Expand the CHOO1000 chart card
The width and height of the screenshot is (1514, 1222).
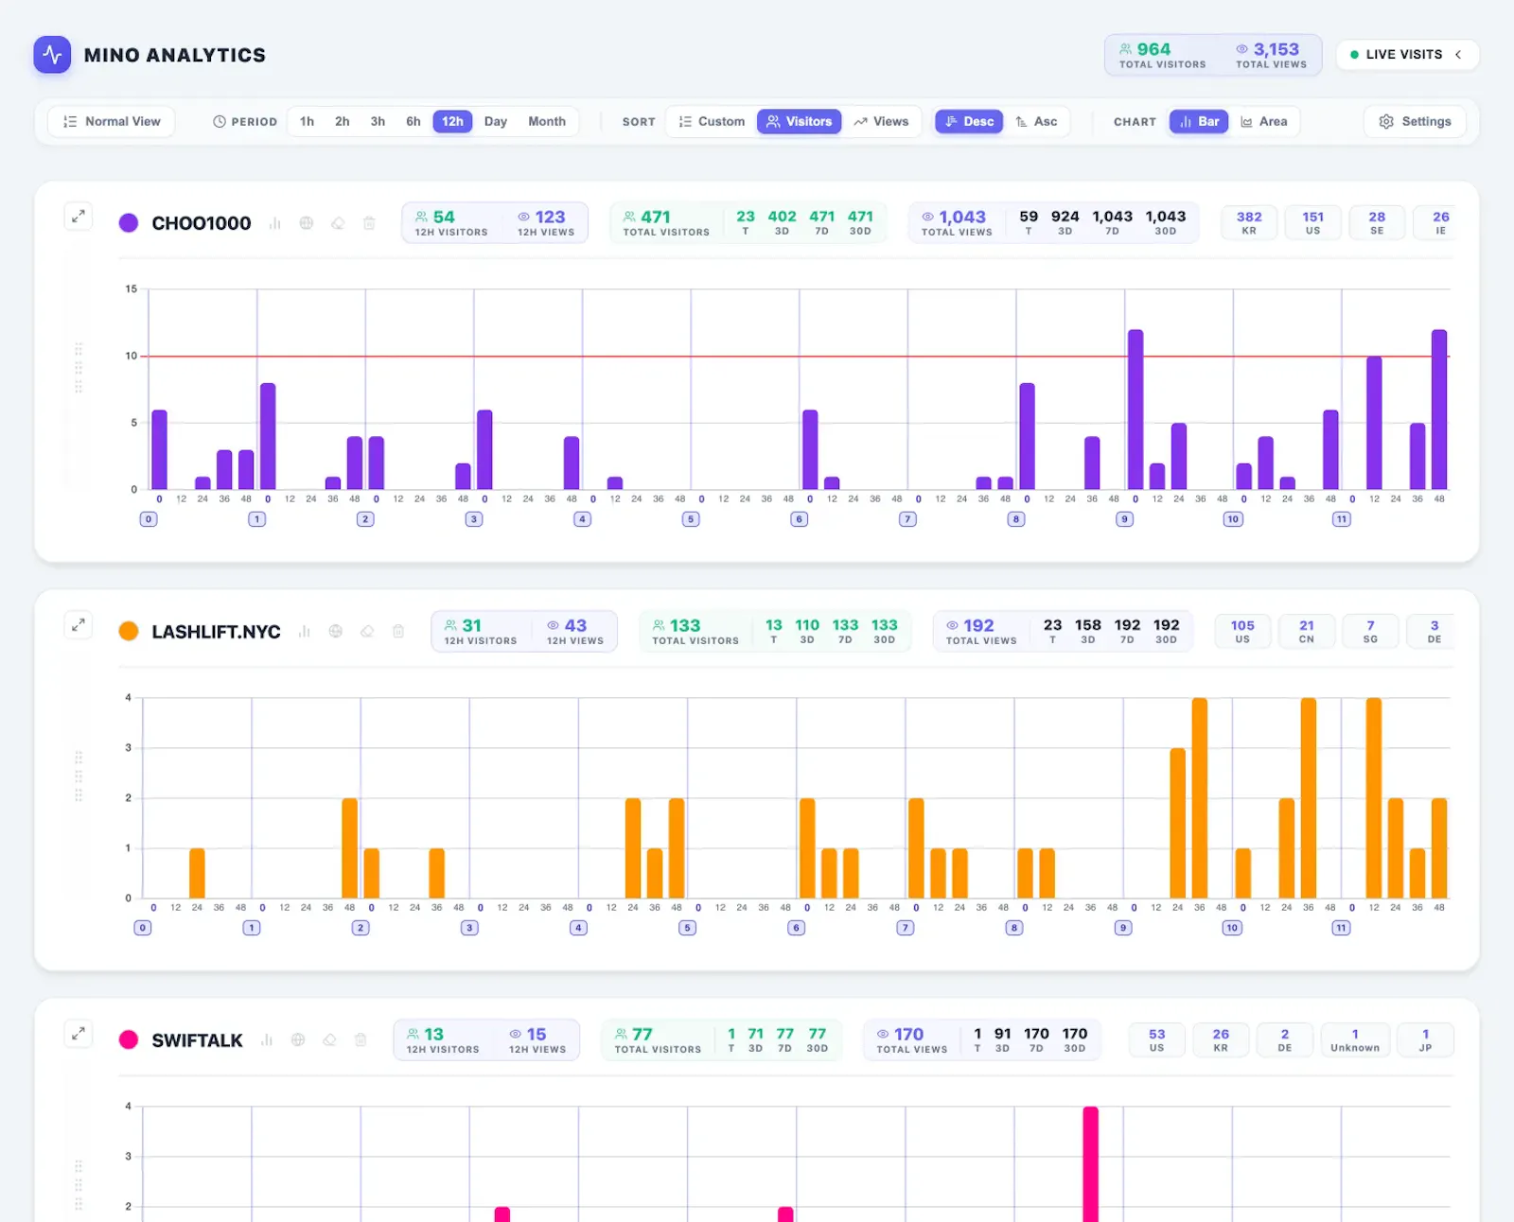[79, 216]
